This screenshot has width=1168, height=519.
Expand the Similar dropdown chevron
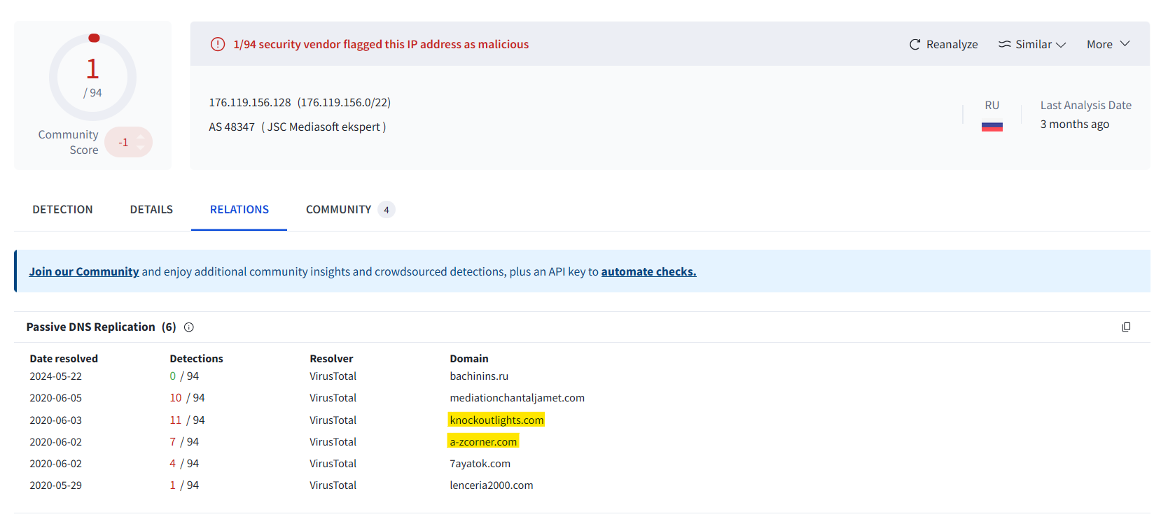tap(1061, 44)
